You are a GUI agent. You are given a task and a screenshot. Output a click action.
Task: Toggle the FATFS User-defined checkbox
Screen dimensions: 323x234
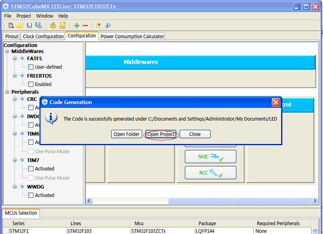pyautogui.click(x=31, y=67)
